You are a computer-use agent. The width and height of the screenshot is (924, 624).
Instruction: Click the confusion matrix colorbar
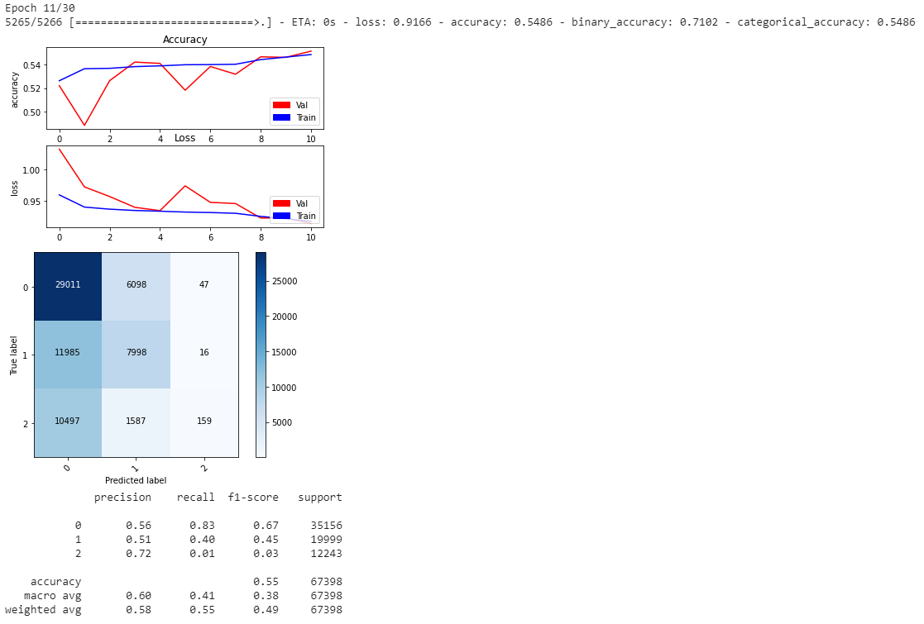(261, 355)
